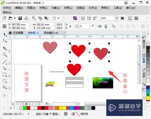Image resolution: width=151 pixels, height=119 pixels.
Task: Expand the coordinates flyout arrow in status bar
Action: [x=28, y=114]
